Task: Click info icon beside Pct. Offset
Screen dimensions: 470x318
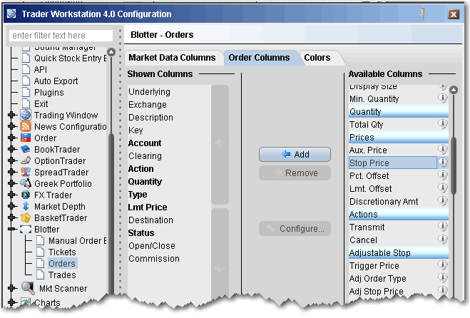Action: pyautogui.click(x=443, y=175)
